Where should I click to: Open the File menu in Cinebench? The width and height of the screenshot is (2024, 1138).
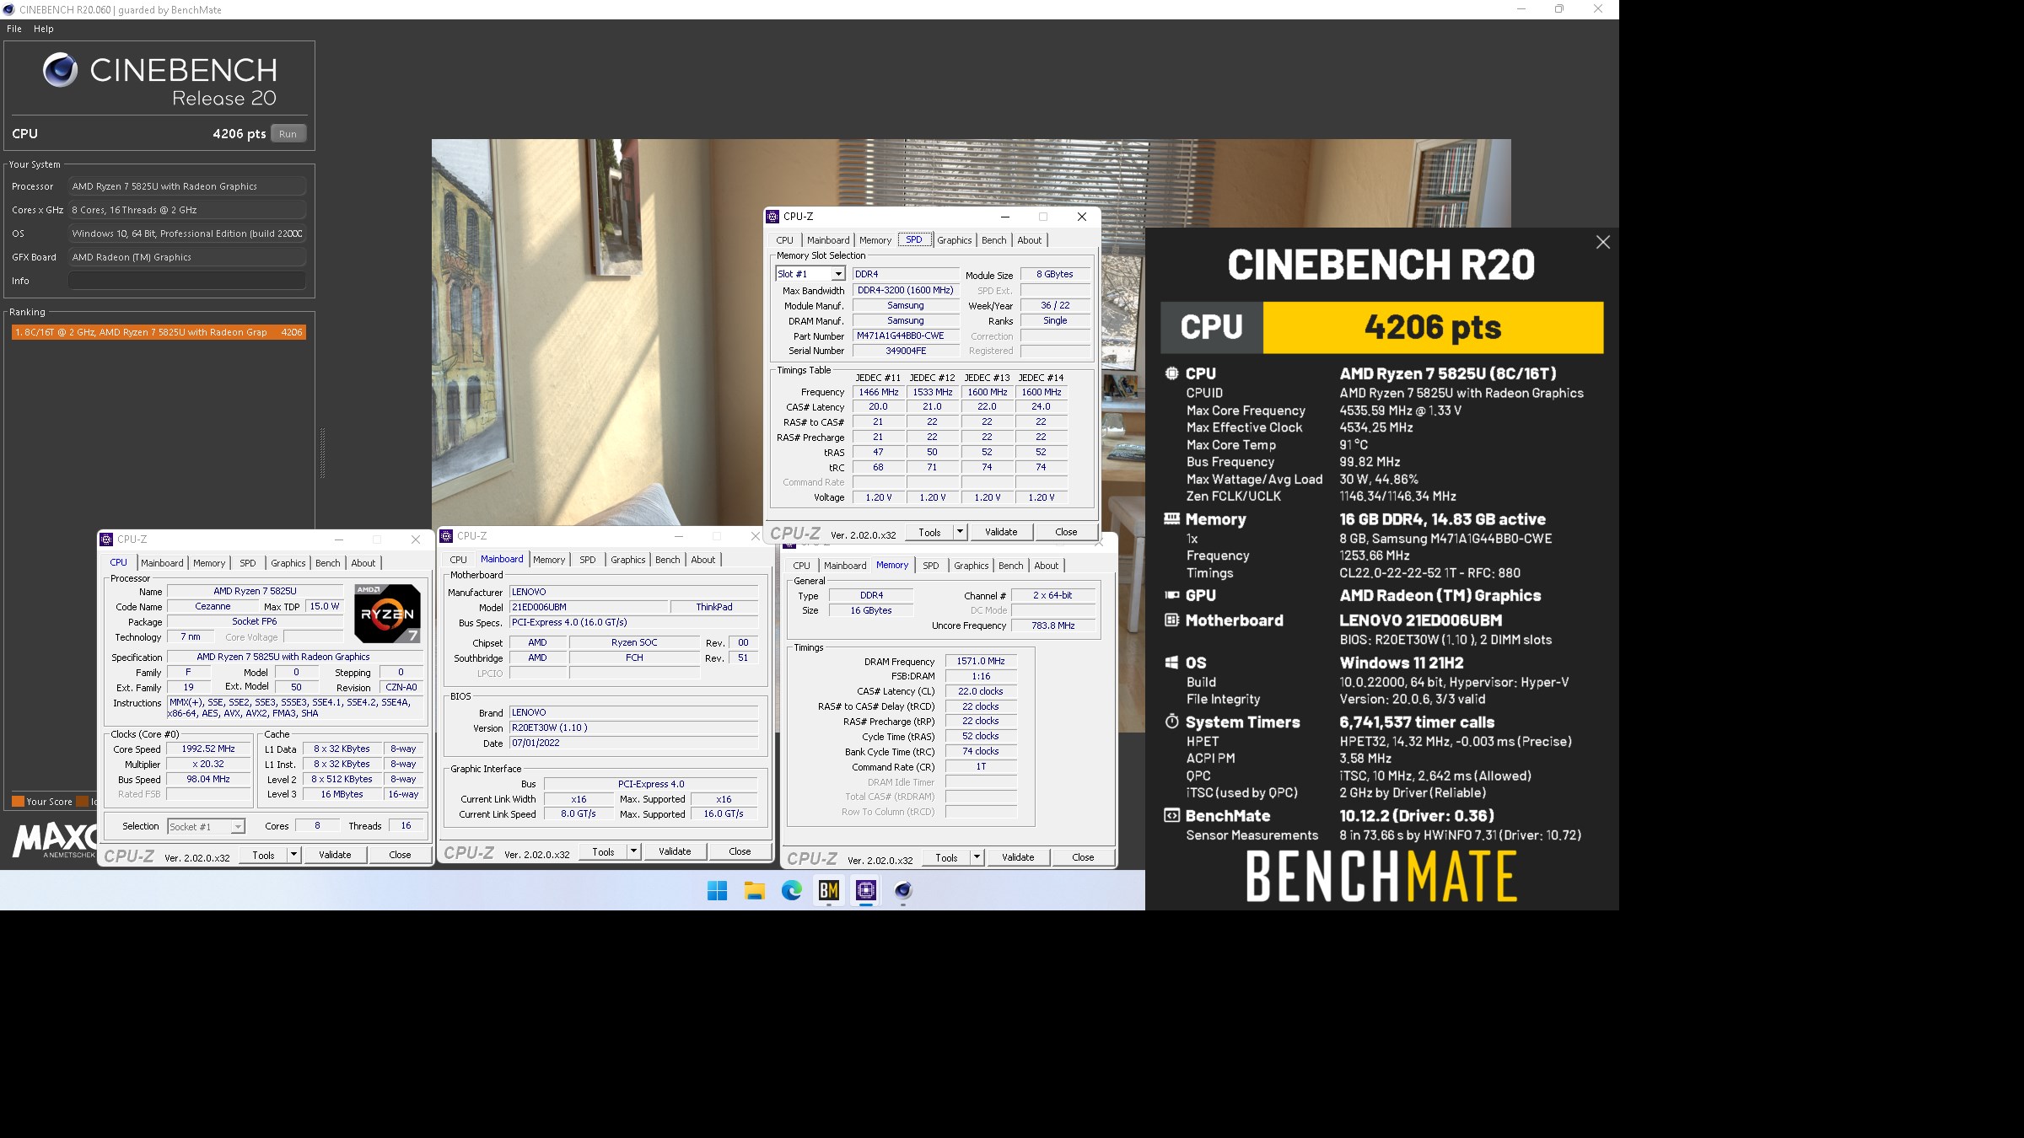[x=14, y=29]
